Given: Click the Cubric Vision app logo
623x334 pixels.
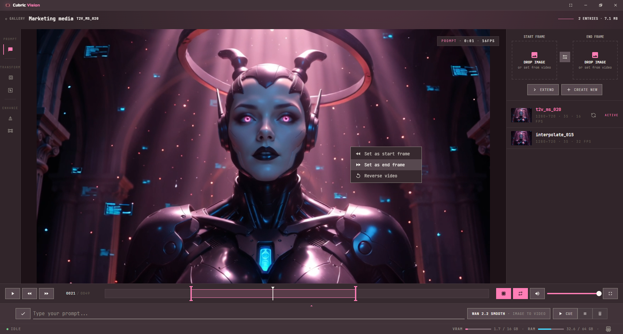Looking at the screenshot, I should coord(8,5).
